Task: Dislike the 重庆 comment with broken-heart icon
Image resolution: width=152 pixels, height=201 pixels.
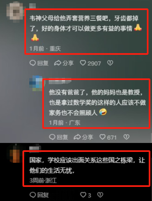Action: pyautogui.click(x=110, y=63)
